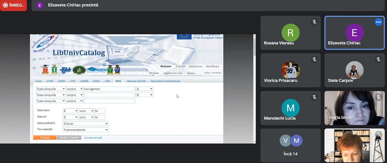
Task: Click Roxana Vierasu's muted microphone icon
Action: click(x=315, y=22)
